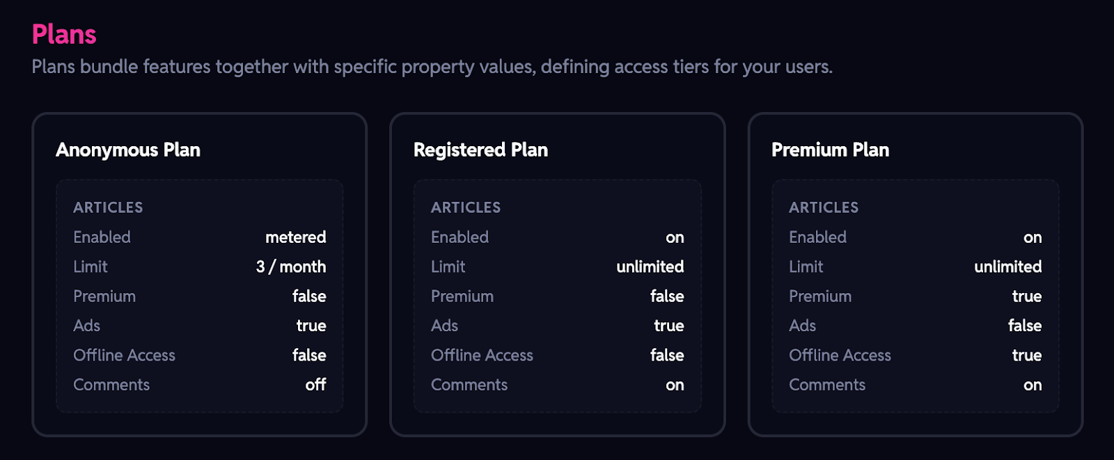The height and width of the screenshot is (460, 1114).
Task: Click ARTICLES header in Premium Plan
Action: click(823, 207)
